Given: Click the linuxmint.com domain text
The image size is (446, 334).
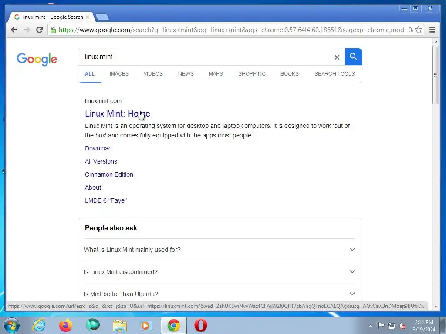Looking at the screenshot, I should click(x=103, y=101).
